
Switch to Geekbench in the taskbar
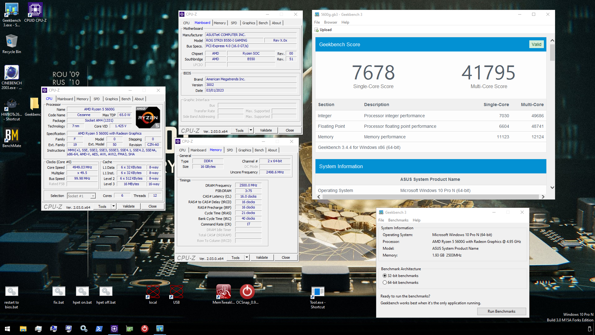pos(160,328)
